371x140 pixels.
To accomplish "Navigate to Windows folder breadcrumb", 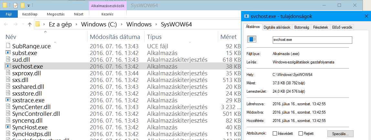I will pos(139,24).
